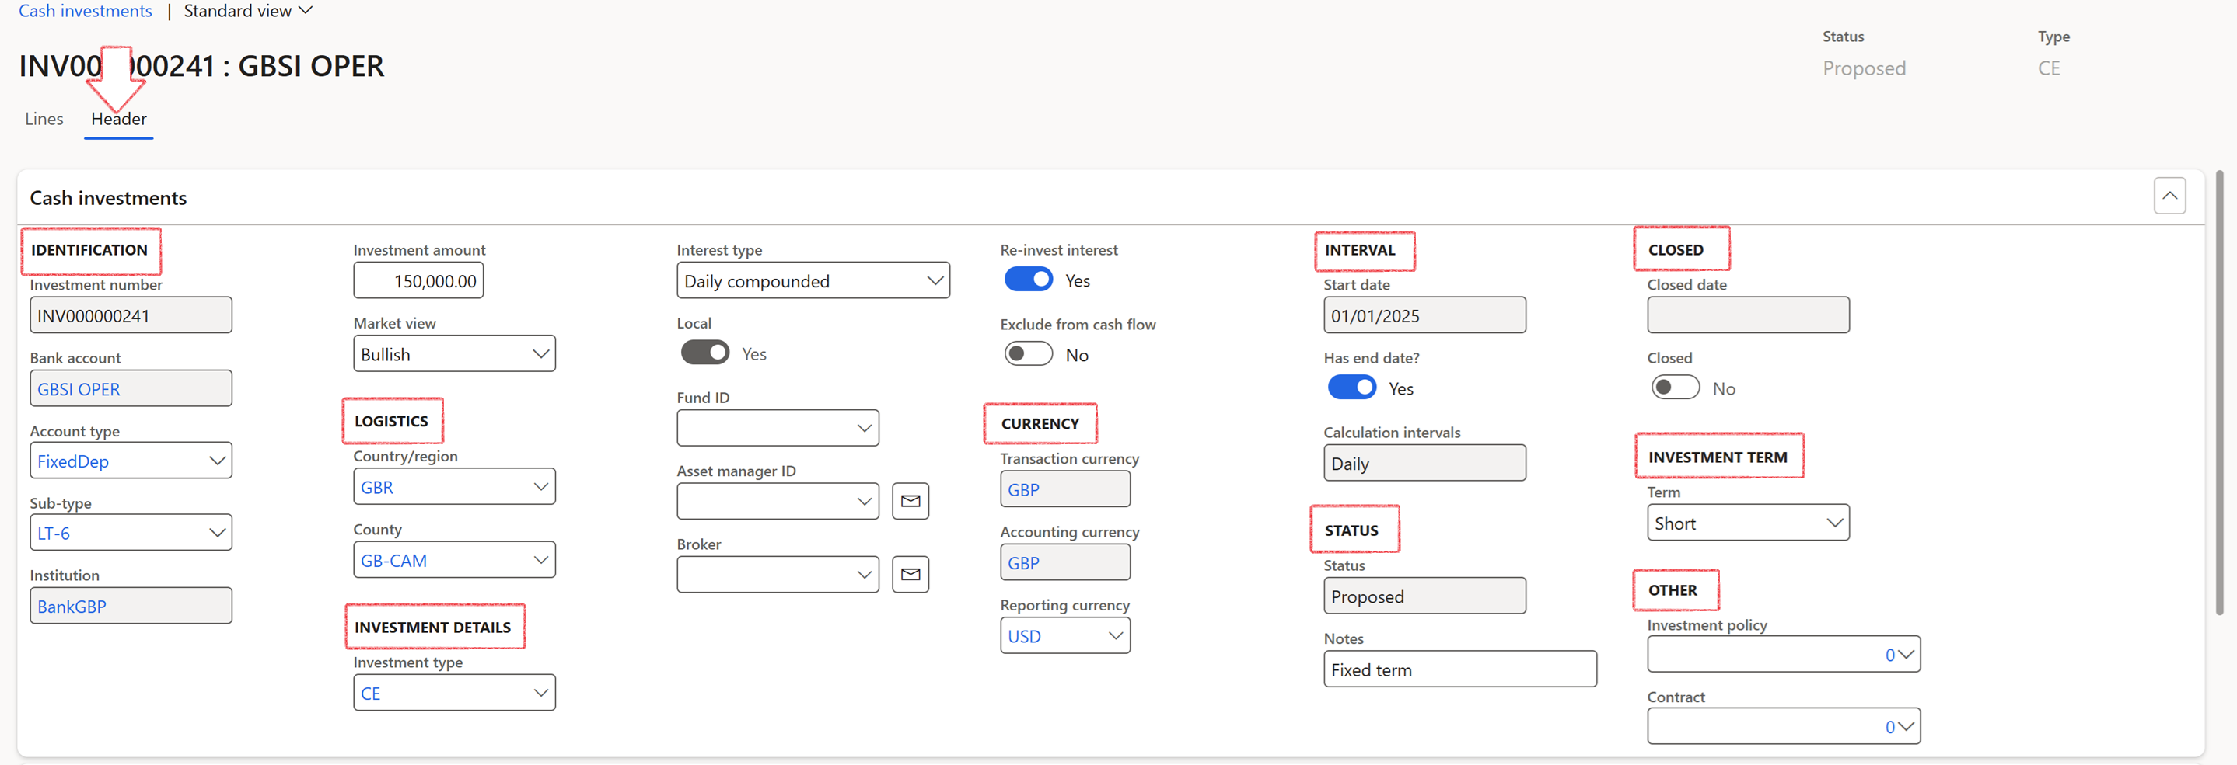Click the Calculation intervals Daily field
The height and width of the screenshot is (765, 2237).
(x=1424, y=463)
